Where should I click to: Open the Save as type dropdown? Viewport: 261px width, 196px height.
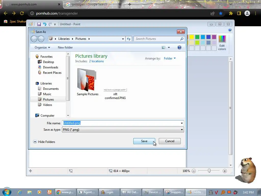tap(123, 129)
